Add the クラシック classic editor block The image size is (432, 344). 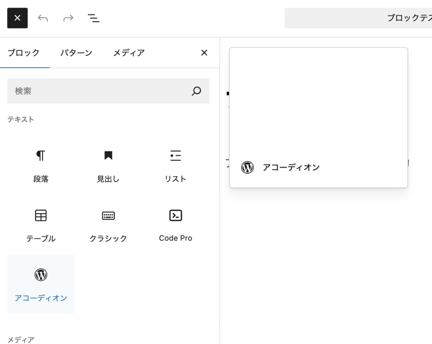[108, 225]
